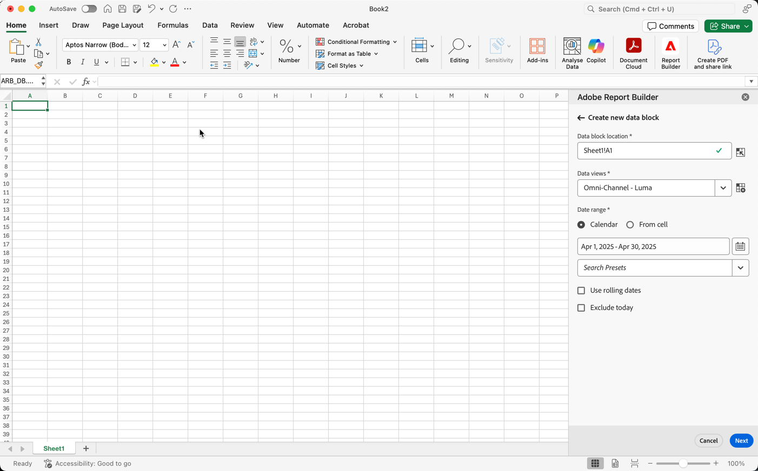This screenshot has width=758, height=471.
Task: Switch to Page Layout view in status bar
Action: [615, 463]
